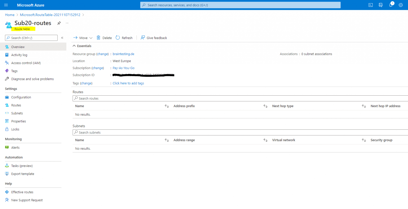The width and height of the screenshot is (408, 209).
Task: Open Azure notifications bell
Action: click(x=390, y=5)
